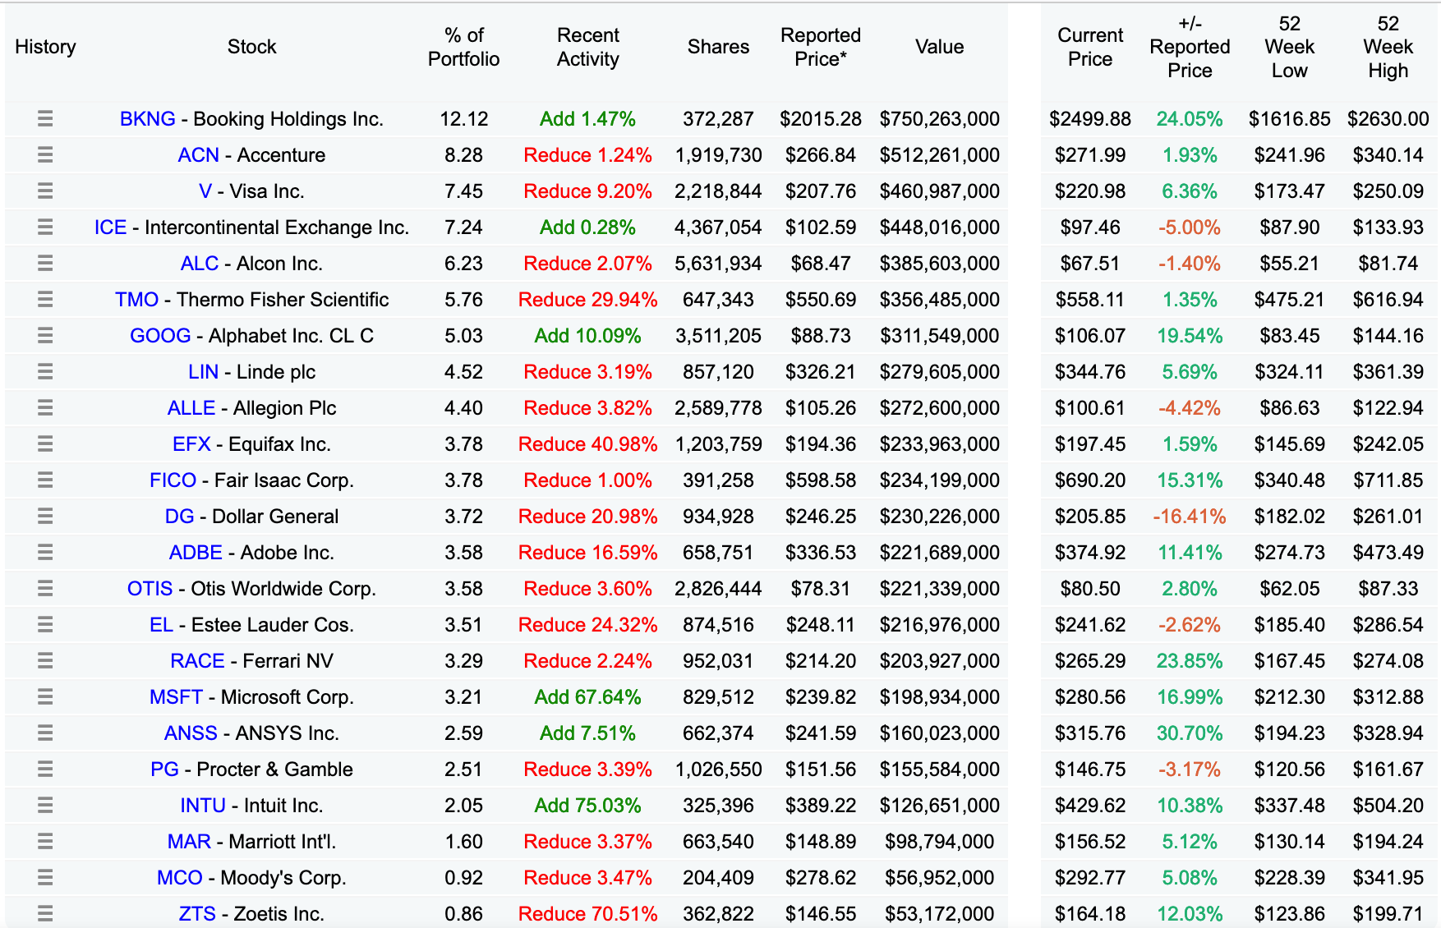This screenshot has width=1441, height=928.
Task: Open history icon for Ferrari NV row
Action: 45,661
